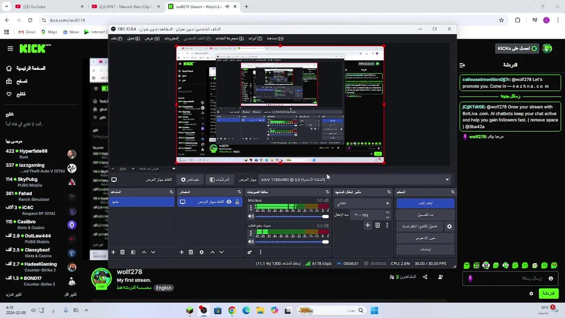Open desktop audio channel three-dot options
565x318 pixels.
251,233
